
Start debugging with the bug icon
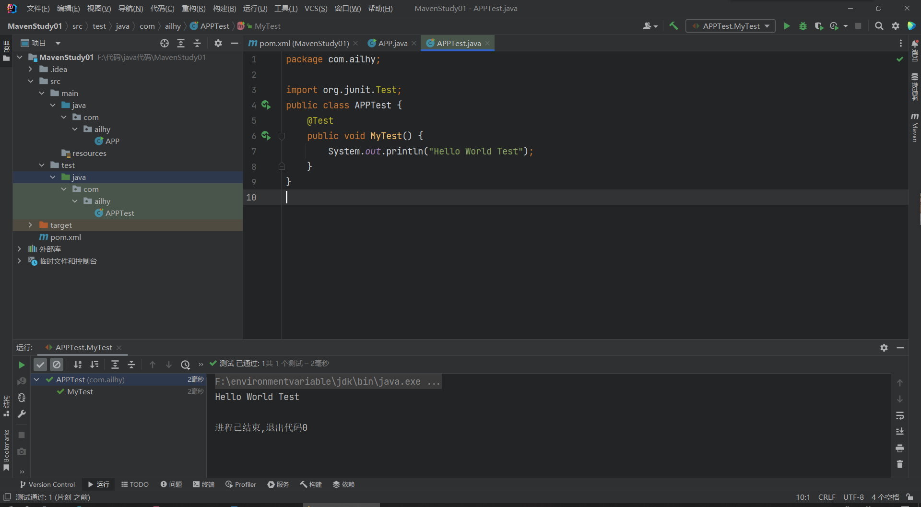[x=803, y=26]
